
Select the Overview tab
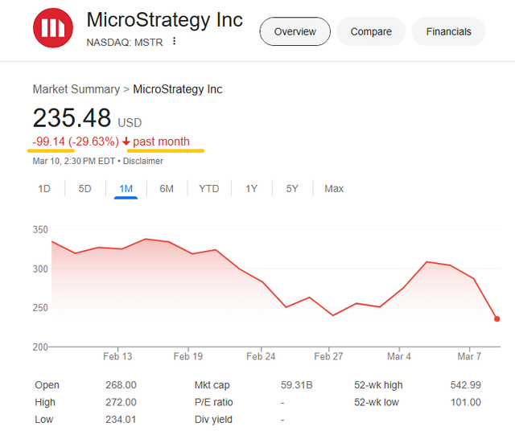tap(295, 31)
